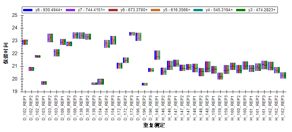
Task: Select legend label y6 - 673.3780+
Action: pyautogui.click(x=134, y=10)
